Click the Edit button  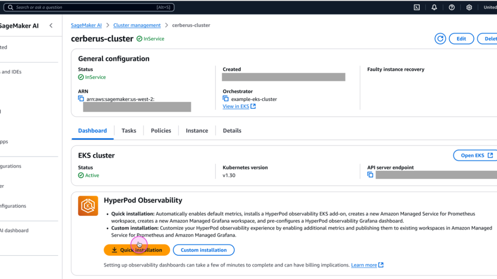pyautogui.click(x=461, y=39)
